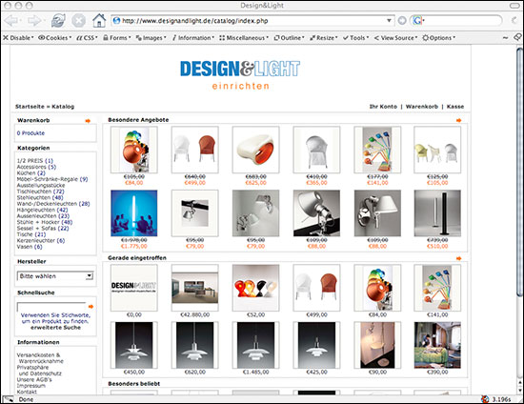Click the page load timer icon showing 3.196s
This screenshot has height=404, width=524.
[x=485, y=399]
